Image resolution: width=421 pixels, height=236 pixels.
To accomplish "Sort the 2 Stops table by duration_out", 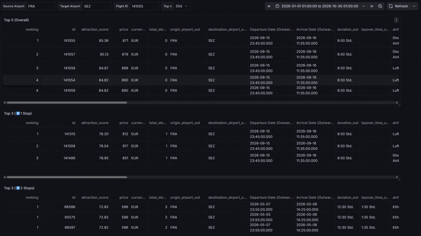I will tap(347, 197).
